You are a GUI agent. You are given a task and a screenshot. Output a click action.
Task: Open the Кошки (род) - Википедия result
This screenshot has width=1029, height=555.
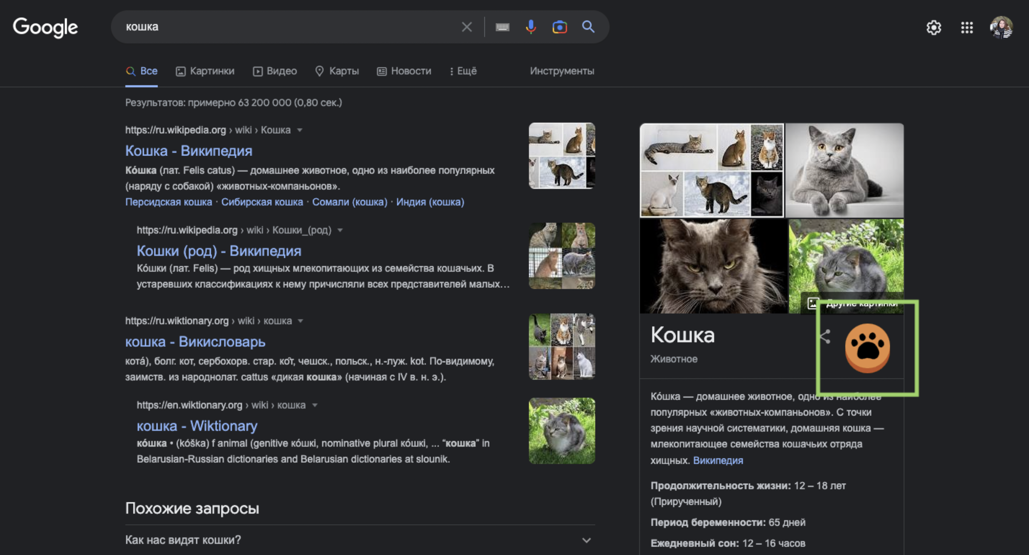219,251
